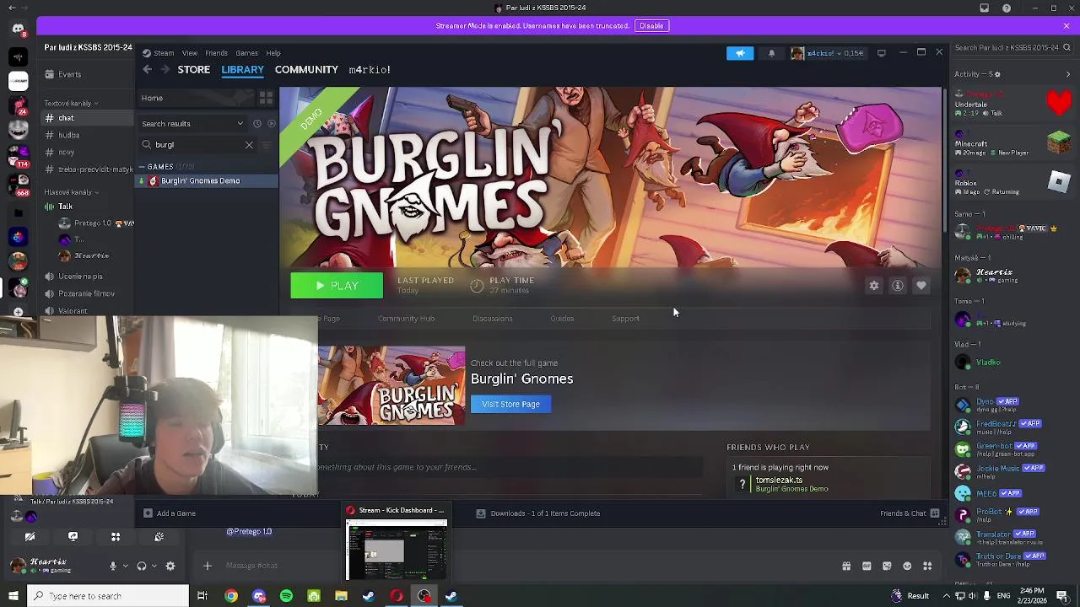Expand Discord microphone options arrow
The width and height of the screenshot is (1080, 607).
click(126, 566)
